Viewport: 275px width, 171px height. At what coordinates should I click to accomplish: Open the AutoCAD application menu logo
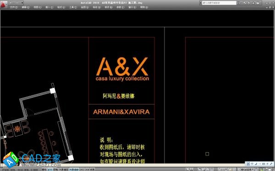tap(3, 4)
